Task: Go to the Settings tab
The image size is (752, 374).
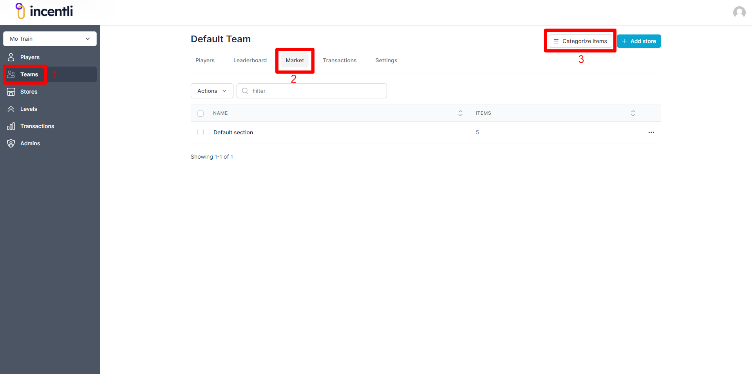Action: [386, 60]
